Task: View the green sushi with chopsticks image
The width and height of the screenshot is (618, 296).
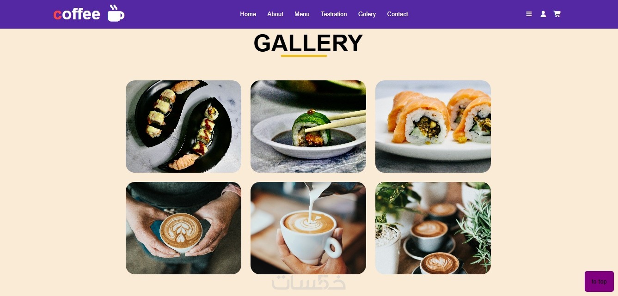Action: pos(308,127)
